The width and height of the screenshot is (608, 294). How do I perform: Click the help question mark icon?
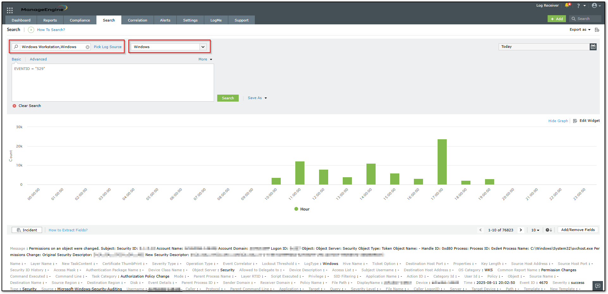(x=578, y=6)
